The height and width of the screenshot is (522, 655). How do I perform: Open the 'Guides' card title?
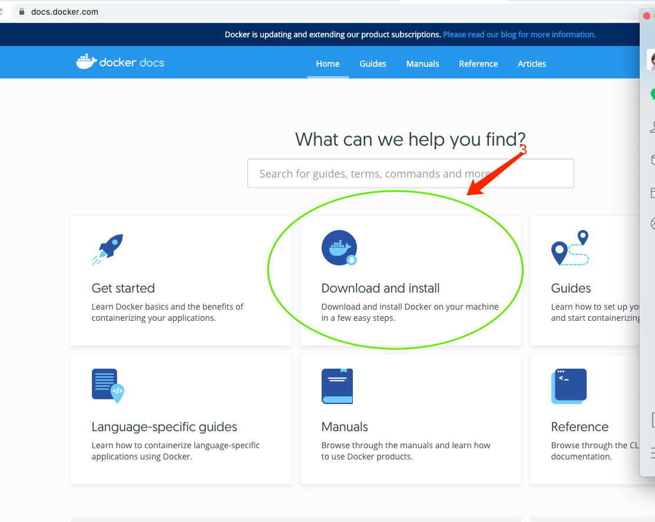coord(571,288)
